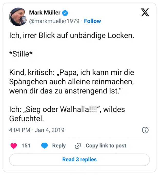Open the info icon beside the timestamp
159x175 pixels.
click(x=145, y=130)
